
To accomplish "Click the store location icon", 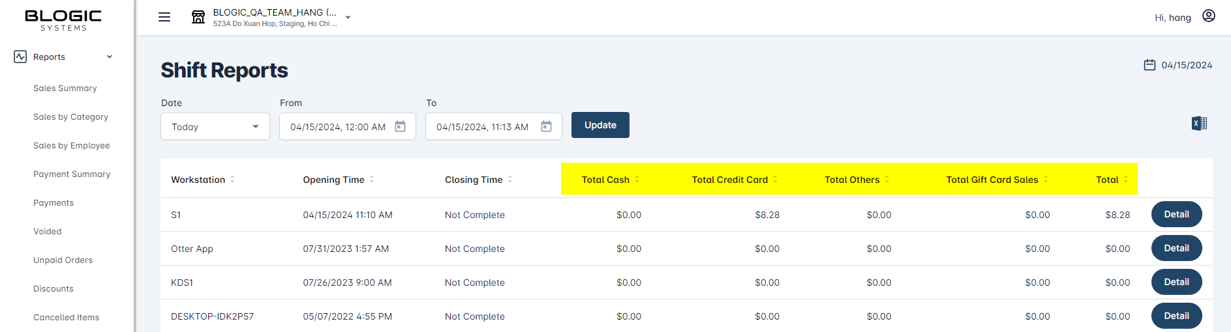I will coord(198,17).
